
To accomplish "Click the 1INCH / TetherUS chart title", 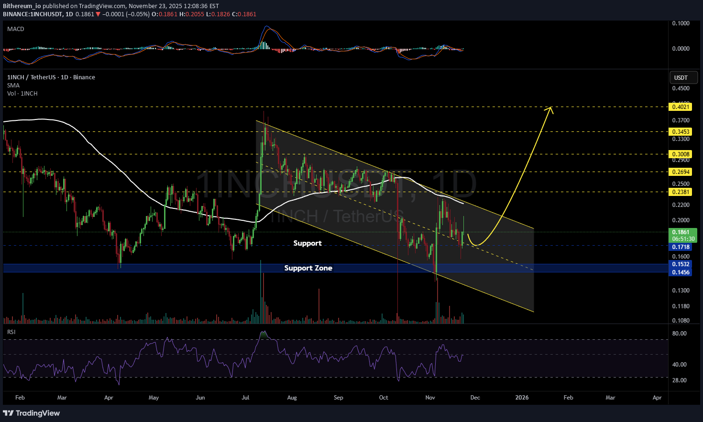I will (51, 77).
